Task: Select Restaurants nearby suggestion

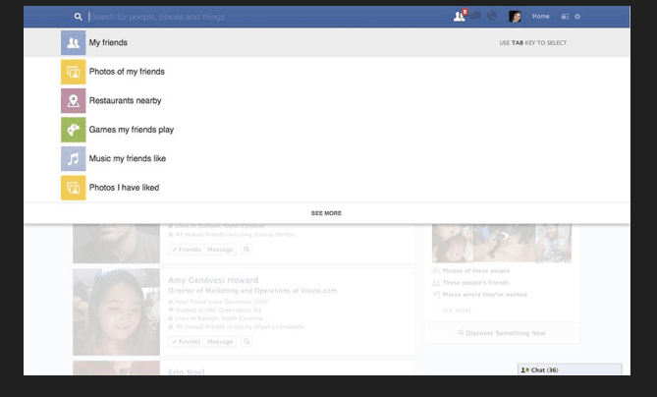Action: pos(327,100)
